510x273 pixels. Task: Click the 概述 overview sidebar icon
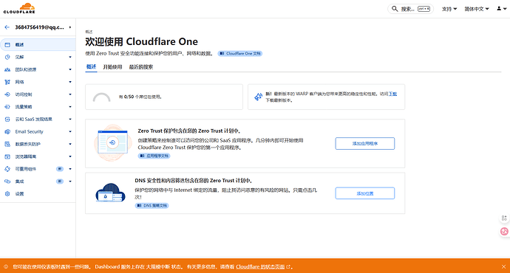[x=7, y=45]
